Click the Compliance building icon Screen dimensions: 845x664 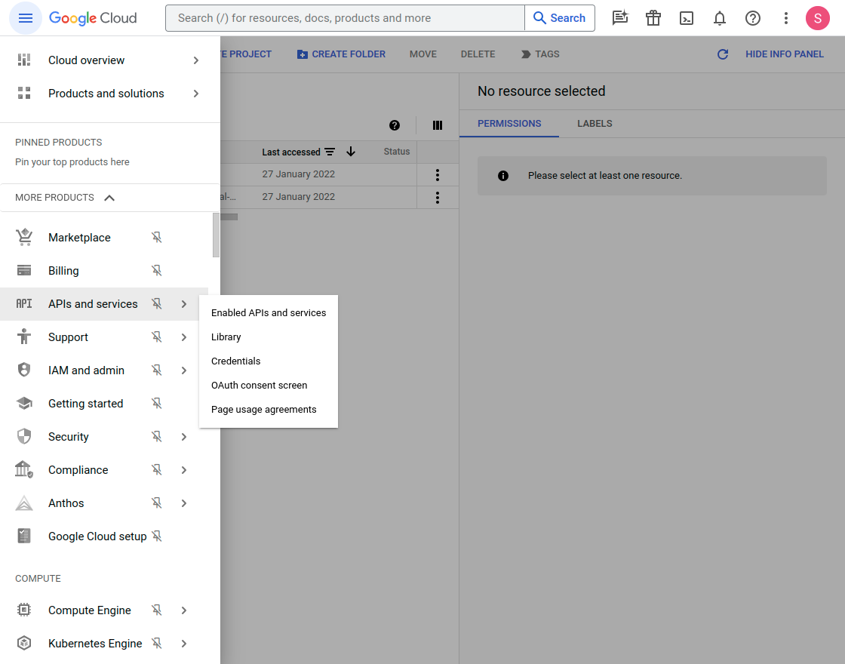[x=24, y=469]
